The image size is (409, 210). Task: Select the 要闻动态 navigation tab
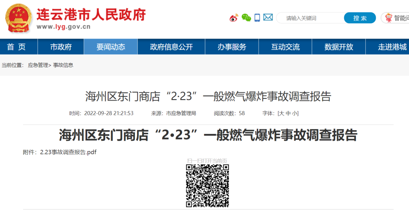pos(111,47)
